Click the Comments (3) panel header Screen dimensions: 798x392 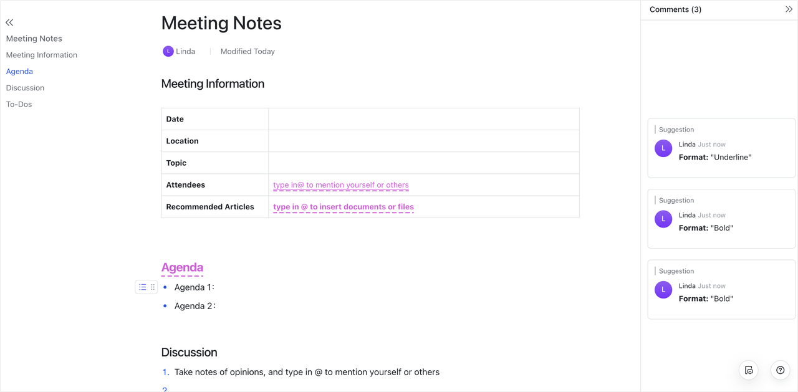[x=675, y=9]
